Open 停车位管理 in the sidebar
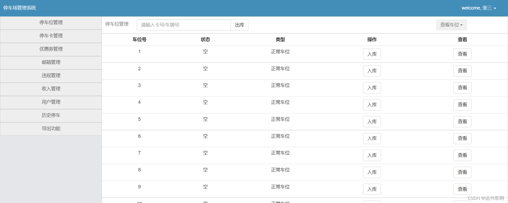The width and height of the screenshot is (508, 203). (x=51, y=23)
